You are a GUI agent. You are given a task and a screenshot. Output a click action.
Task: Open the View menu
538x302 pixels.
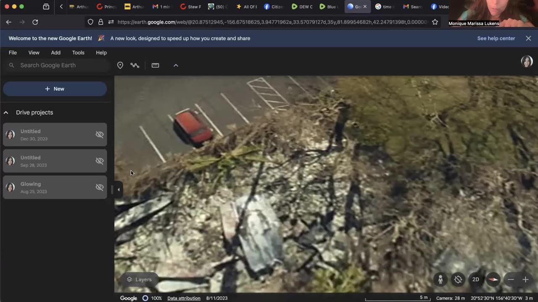coord(34,52)
